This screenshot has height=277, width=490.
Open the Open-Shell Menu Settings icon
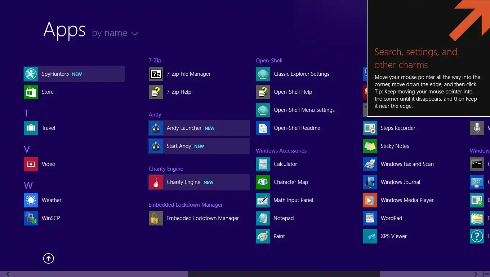click(263, 110)
